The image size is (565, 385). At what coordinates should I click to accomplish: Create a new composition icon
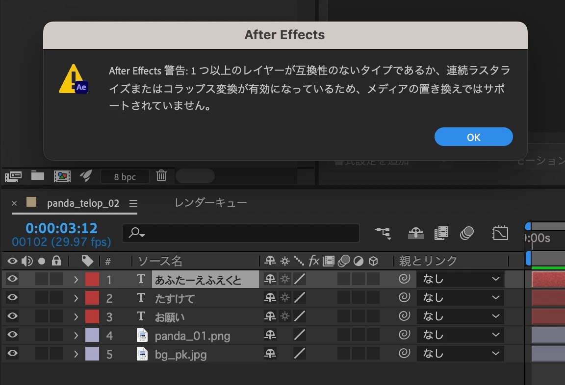click(x=62, y=176)
